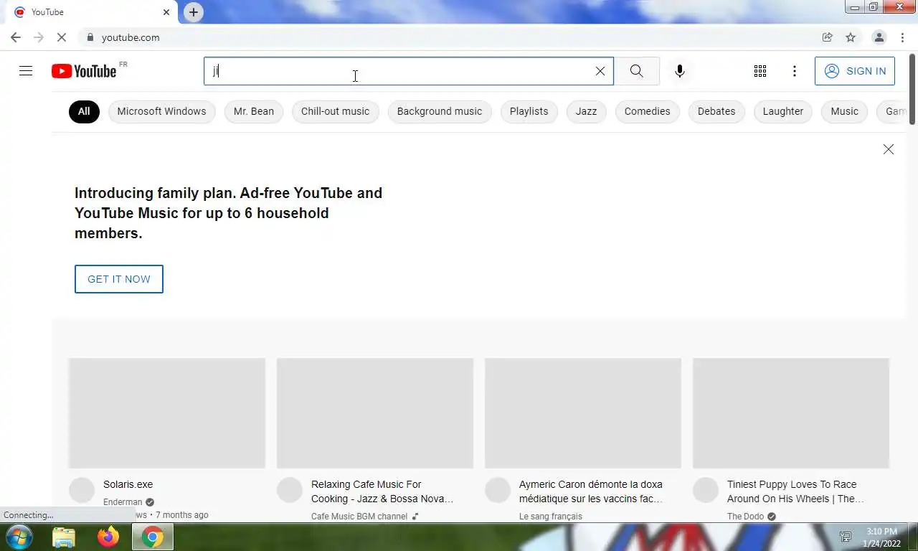
Task: Open the Chrome profile icon
Action: (x=879, y=37)
